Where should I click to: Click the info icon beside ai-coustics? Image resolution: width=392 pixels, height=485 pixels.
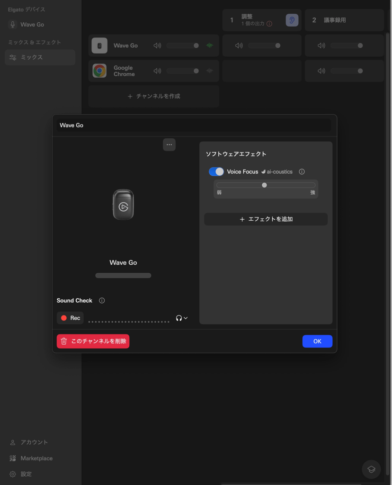tap(302, 171)
